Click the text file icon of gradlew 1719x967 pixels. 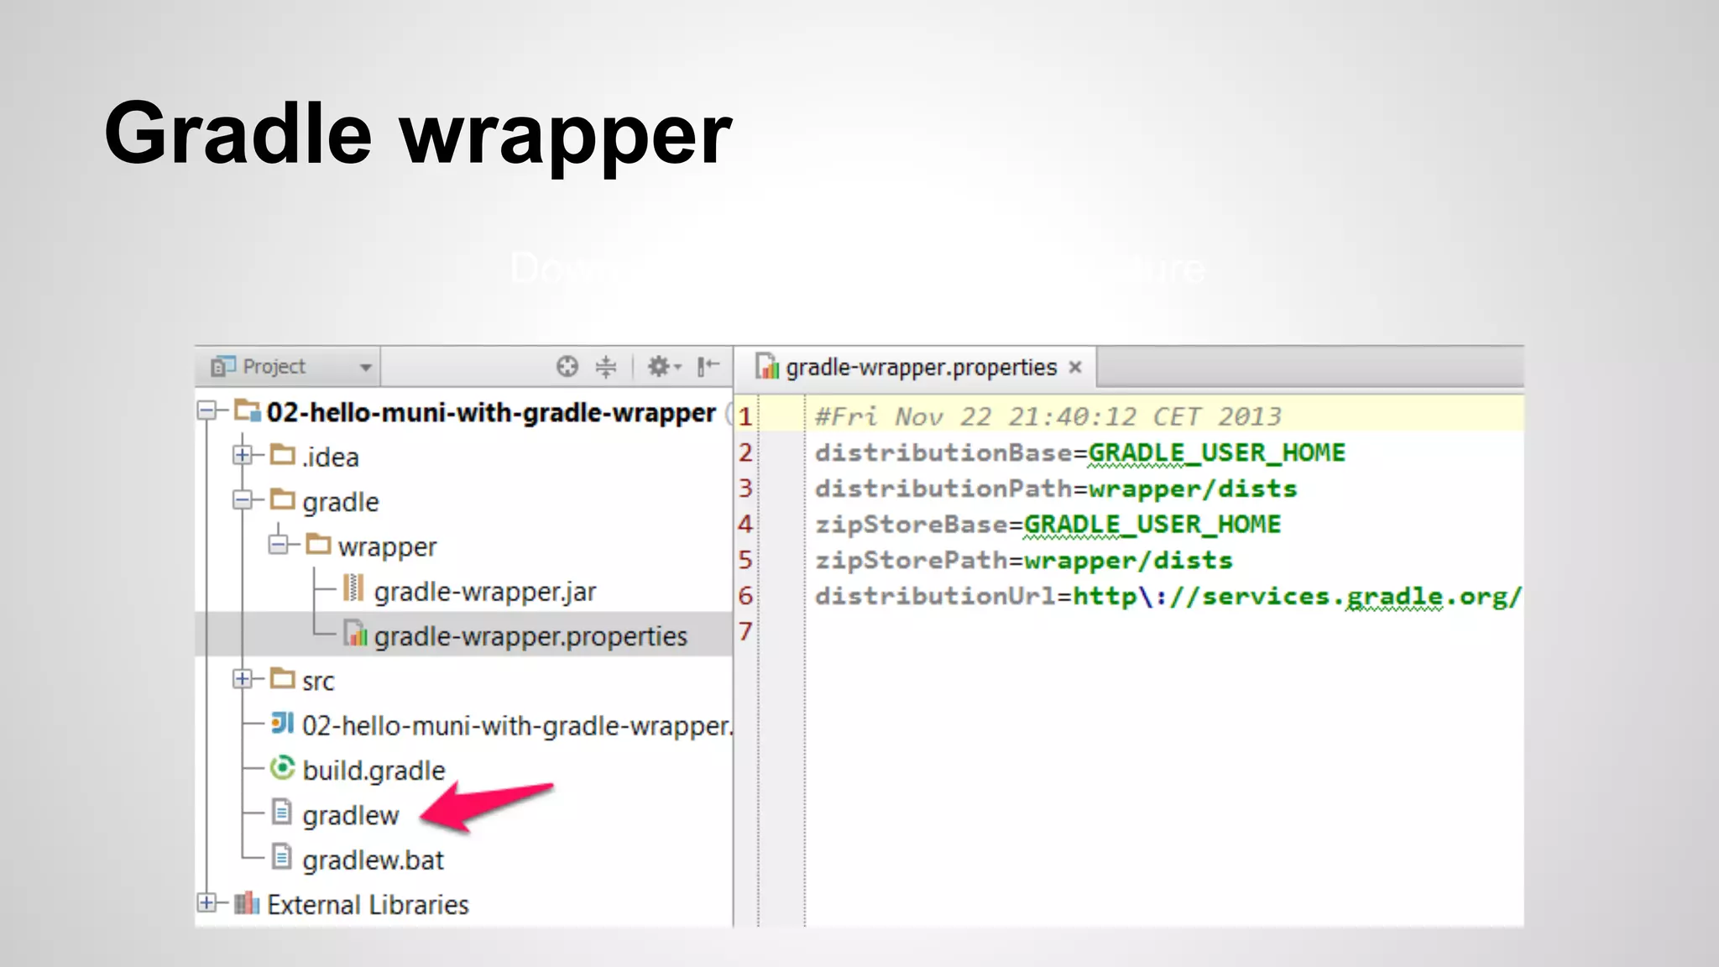282,812
